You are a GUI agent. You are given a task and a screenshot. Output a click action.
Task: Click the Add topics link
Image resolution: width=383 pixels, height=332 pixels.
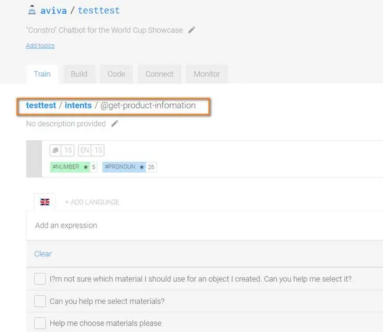tap(40, 46)
